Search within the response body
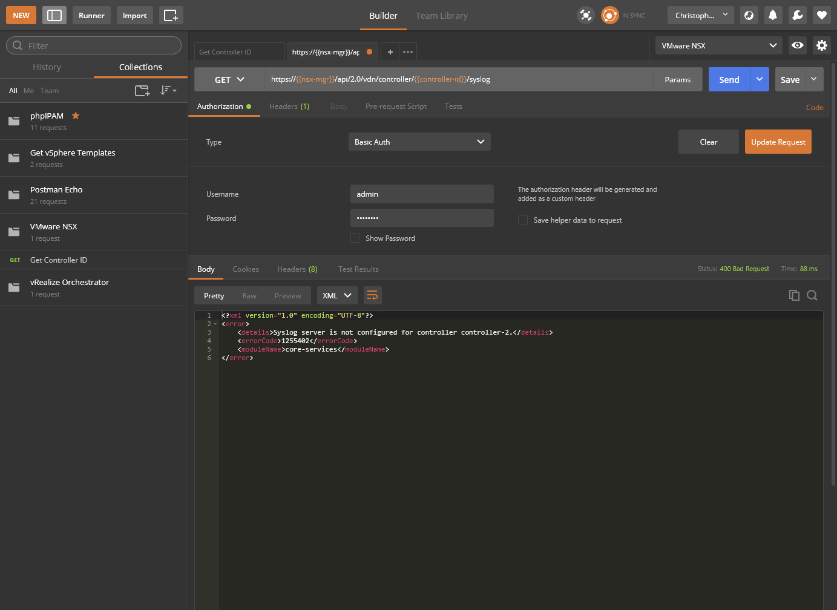The width and height of the screenshot is (837, 610). 812,295
